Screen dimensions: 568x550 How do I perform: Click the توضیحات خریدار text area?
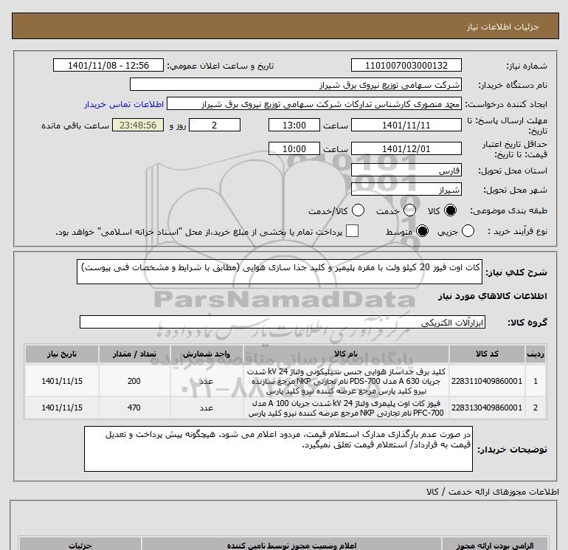point(278,449)
